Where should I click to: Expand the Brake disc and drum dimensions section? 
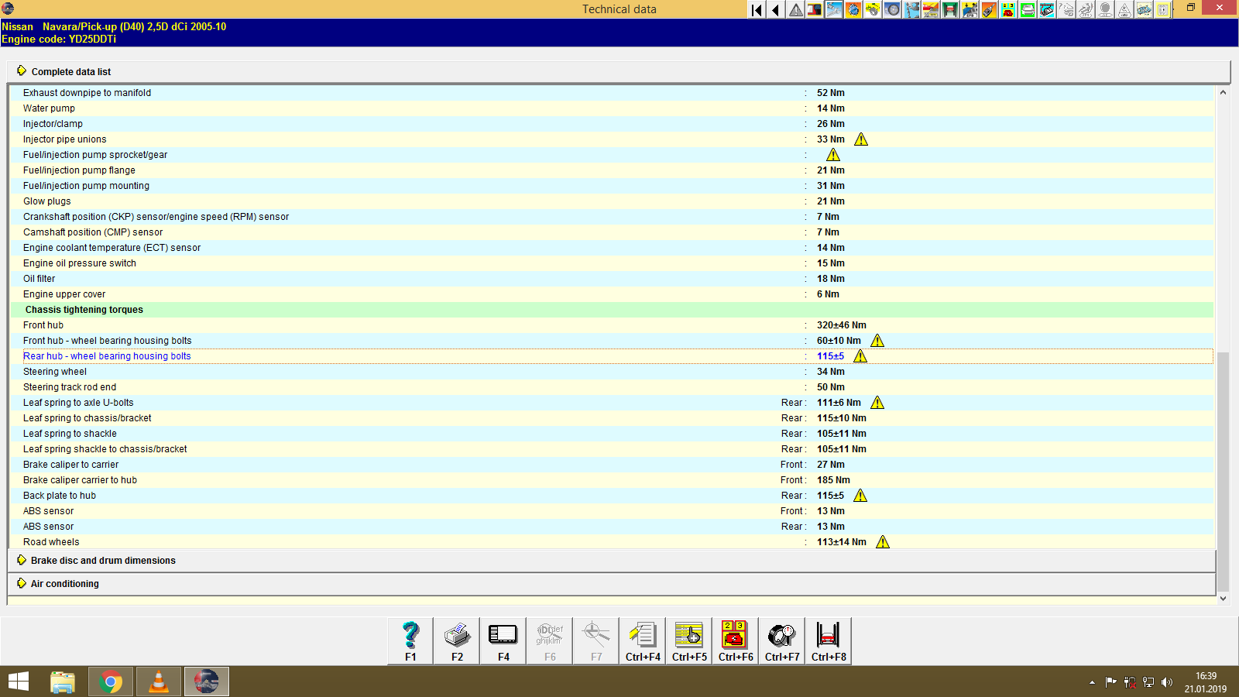click(102, 560)
